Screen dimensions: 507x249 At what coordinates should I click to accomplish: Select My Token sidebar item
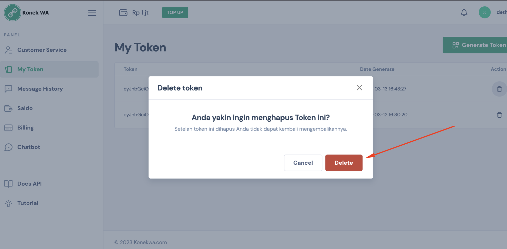pyautogui.click(x=30, y=69)
